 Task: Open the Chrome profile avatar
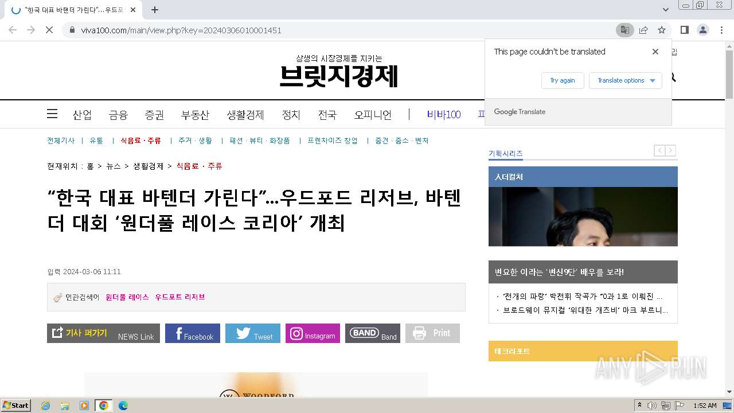[x=703, y=30]
